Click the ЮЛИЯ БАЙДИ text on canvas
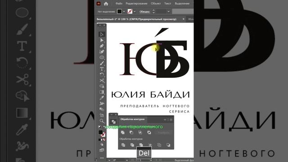Viewport: 288px width, 162px height. point(150,94)
